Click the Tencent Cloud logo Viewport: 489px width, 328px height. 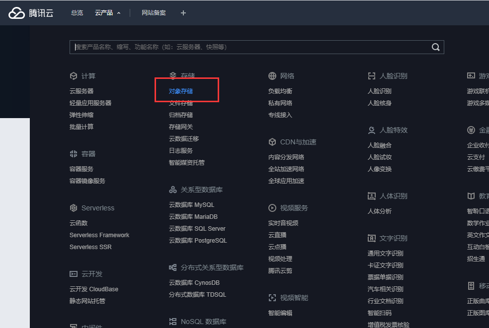tap(31, 13)
